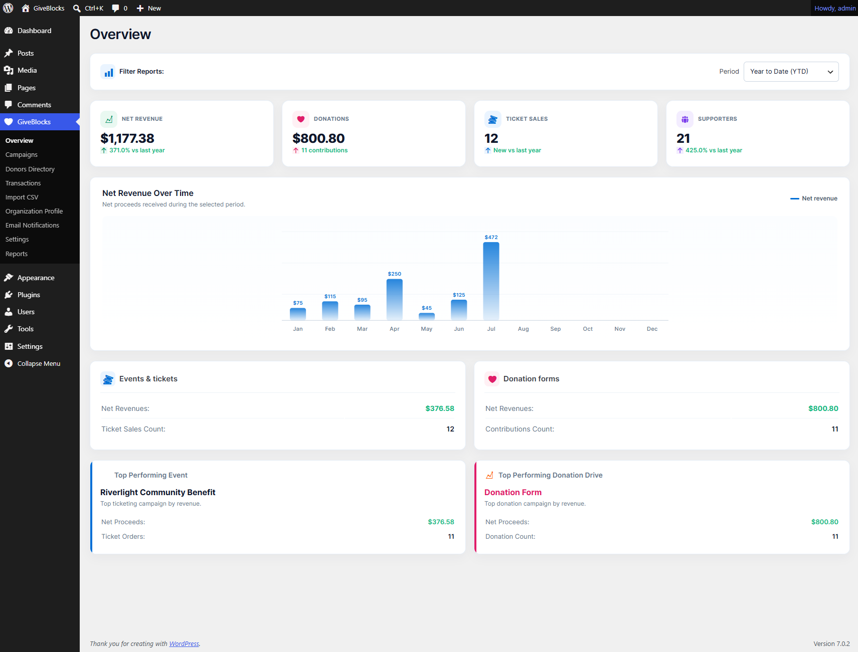Open the Period dropdown Year to Date

791,72
